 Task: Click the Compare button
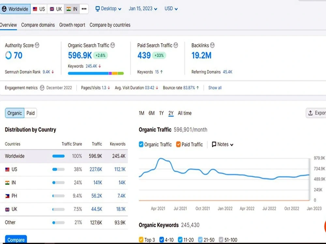click(x=16, y=240)
